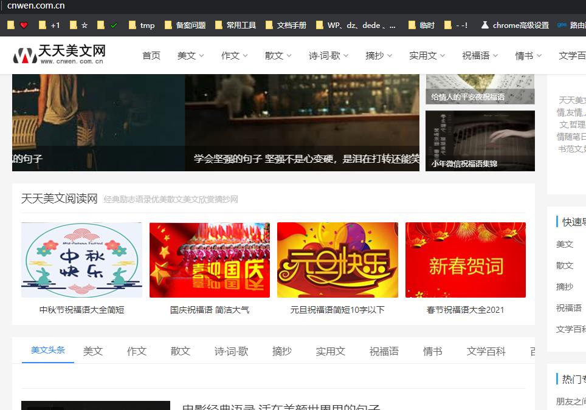Open the red heart bookmark folder
586x410 pixels.
coord(18,26)
